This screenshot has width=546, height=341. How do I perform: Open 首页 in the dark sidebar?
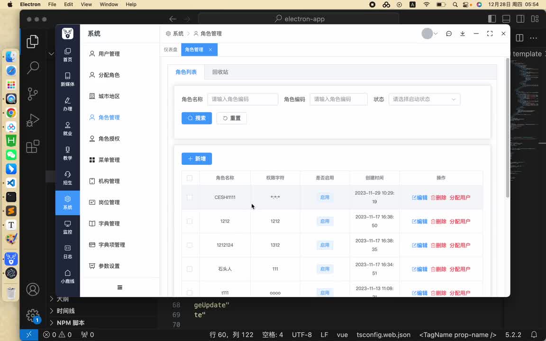tap(68, 55)
